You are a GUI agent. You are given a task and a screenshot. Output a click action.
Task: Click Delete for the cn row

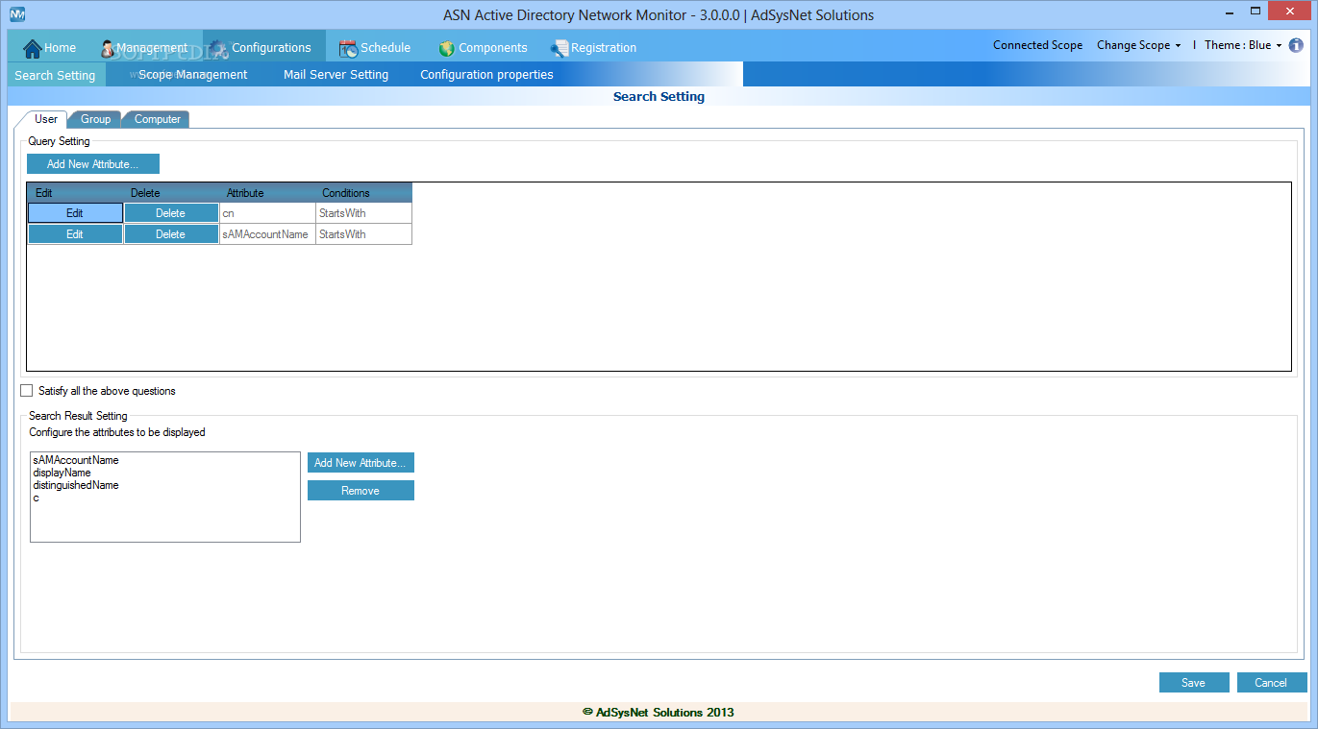[171, 213]
